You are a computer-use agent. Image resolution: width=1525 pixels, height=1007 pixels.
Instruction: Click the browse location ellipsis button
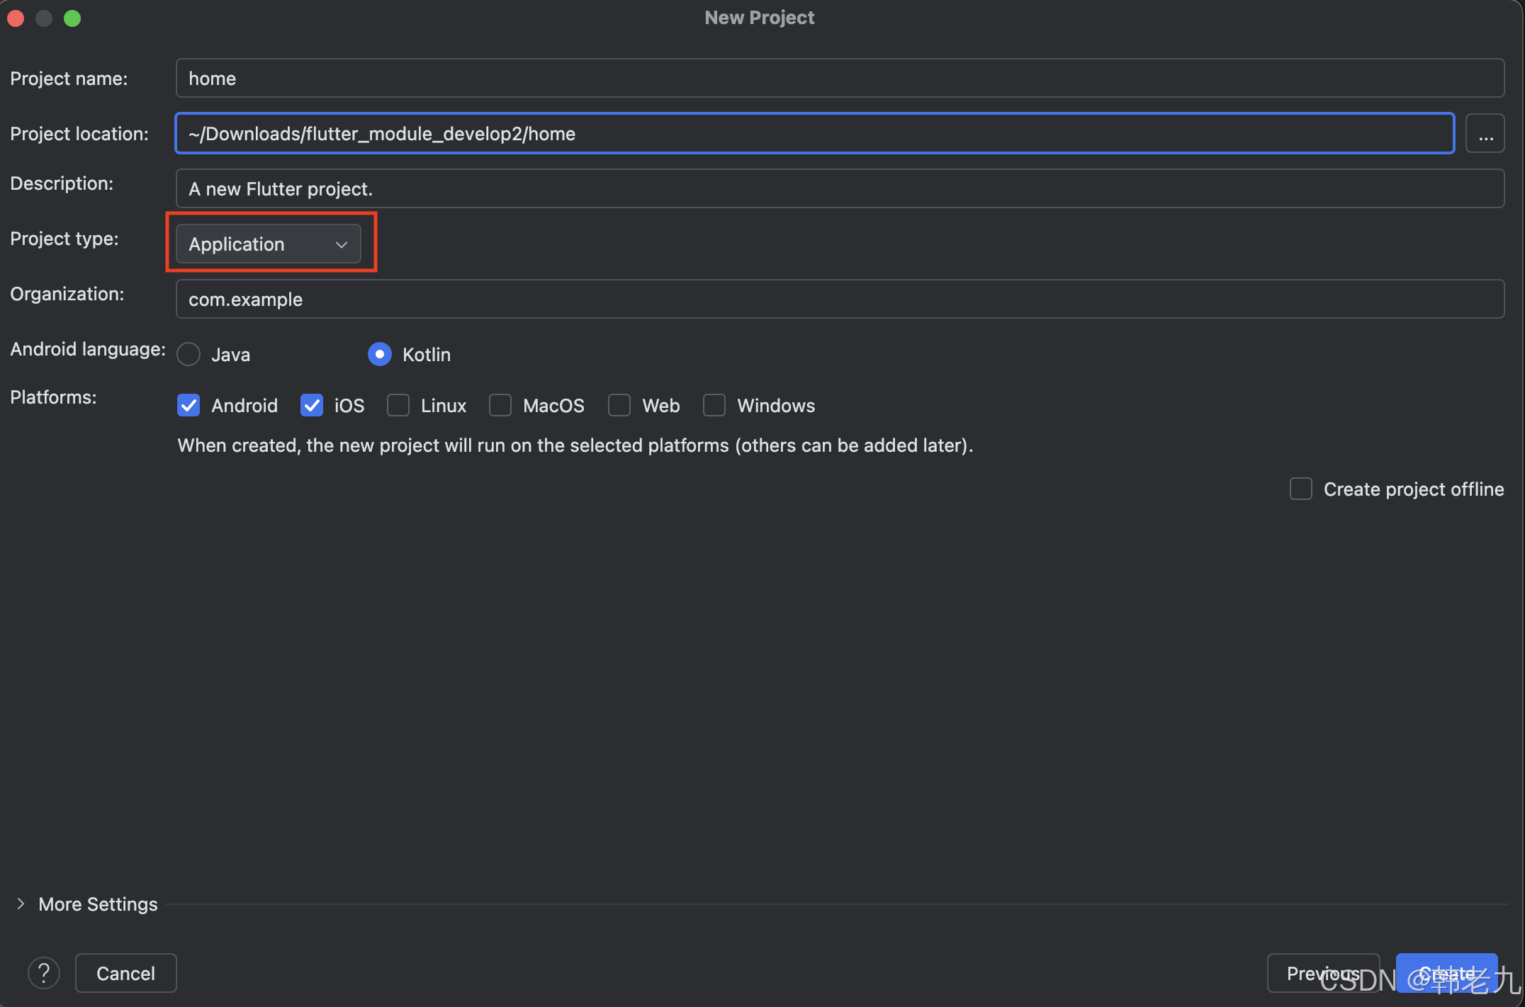pos(1485,134)
